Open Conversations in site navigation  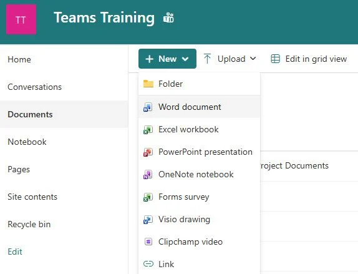point(34,87)
